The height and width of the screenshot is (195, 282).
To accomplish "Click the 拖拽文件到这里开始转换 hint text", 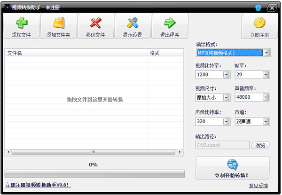I will (x=95, y=100).
